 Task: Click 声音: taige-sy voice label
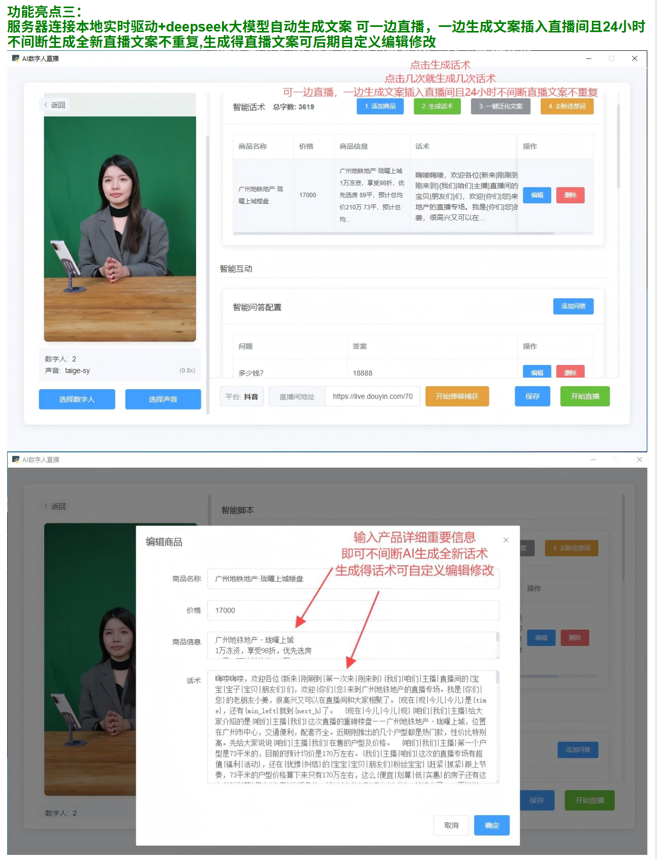(68, 371)
